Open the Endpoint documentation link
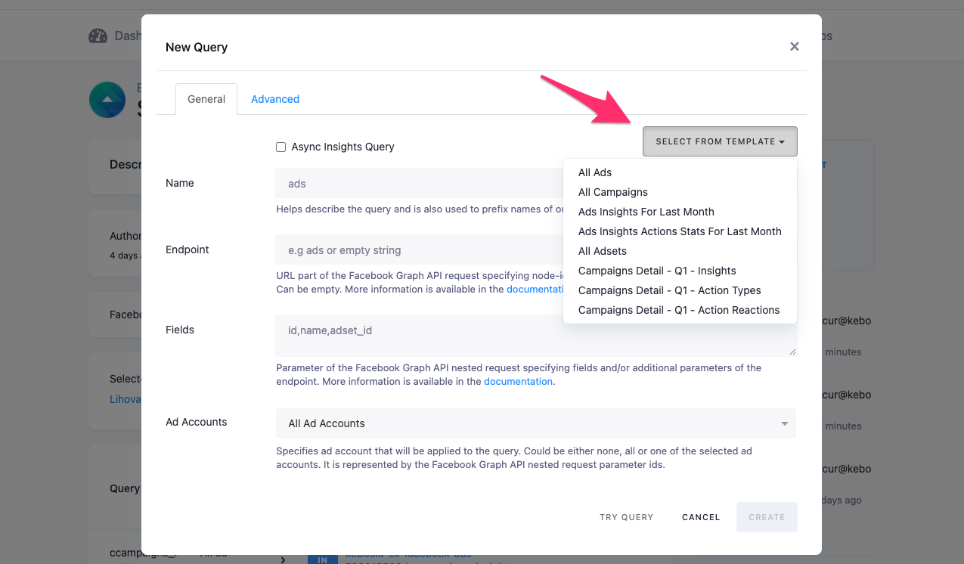The height and width of the screenshot is (564, 964). tap(535, 289)
